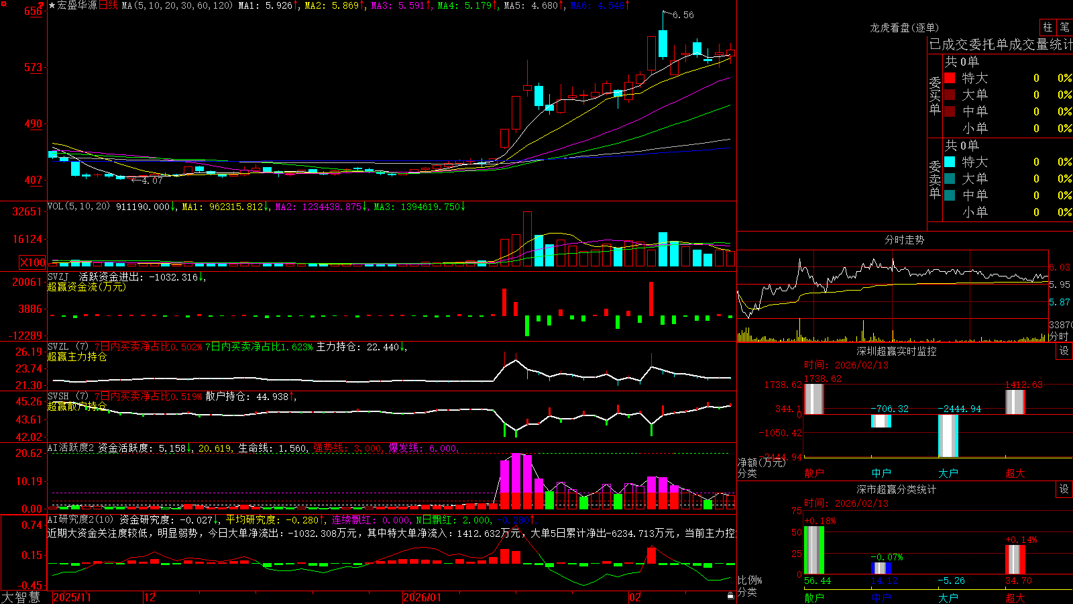The height and width of the screenshot is (604, 1073).
Task: Click the teal 中单 sell-order swatch
Action: click(x=950, y=195)
